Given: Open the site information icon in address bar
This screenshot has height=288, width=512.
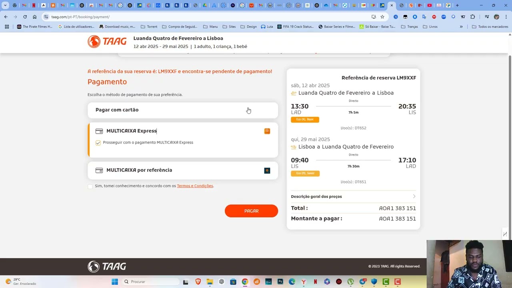Looking at the screenshot, I should pos(46,17).
